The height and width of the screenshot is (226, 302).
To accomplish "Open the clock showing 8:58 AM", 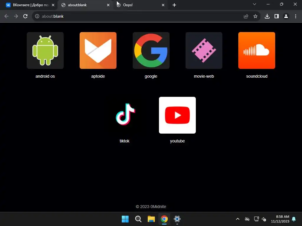I will coord(280,219).
